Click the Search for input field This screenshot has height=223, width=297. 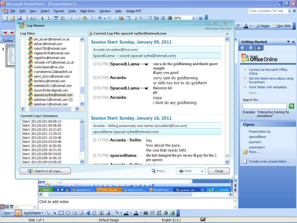click(265, 106)
